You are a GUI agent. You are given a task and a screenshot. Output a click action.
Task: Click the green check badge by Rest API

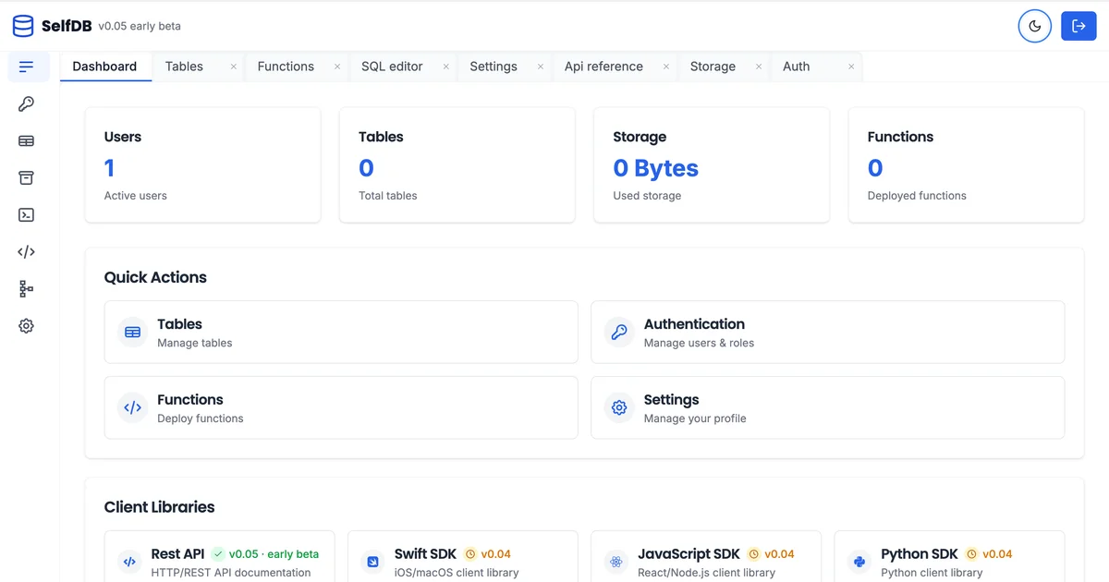(x=218, y=554)
